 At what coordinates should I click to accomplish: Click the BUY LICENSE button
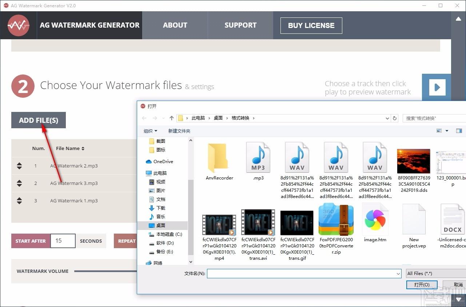click(311, 25)
